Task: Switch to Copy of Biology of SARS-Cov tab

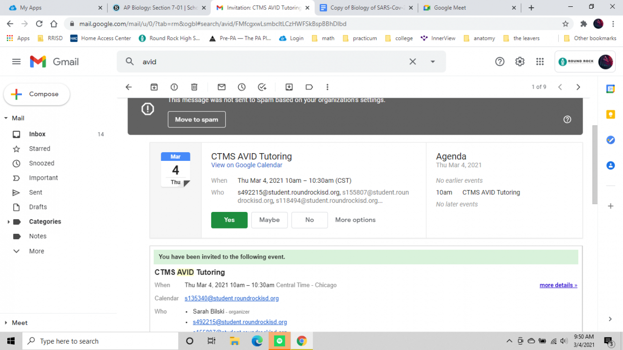Action: point(366,8)
